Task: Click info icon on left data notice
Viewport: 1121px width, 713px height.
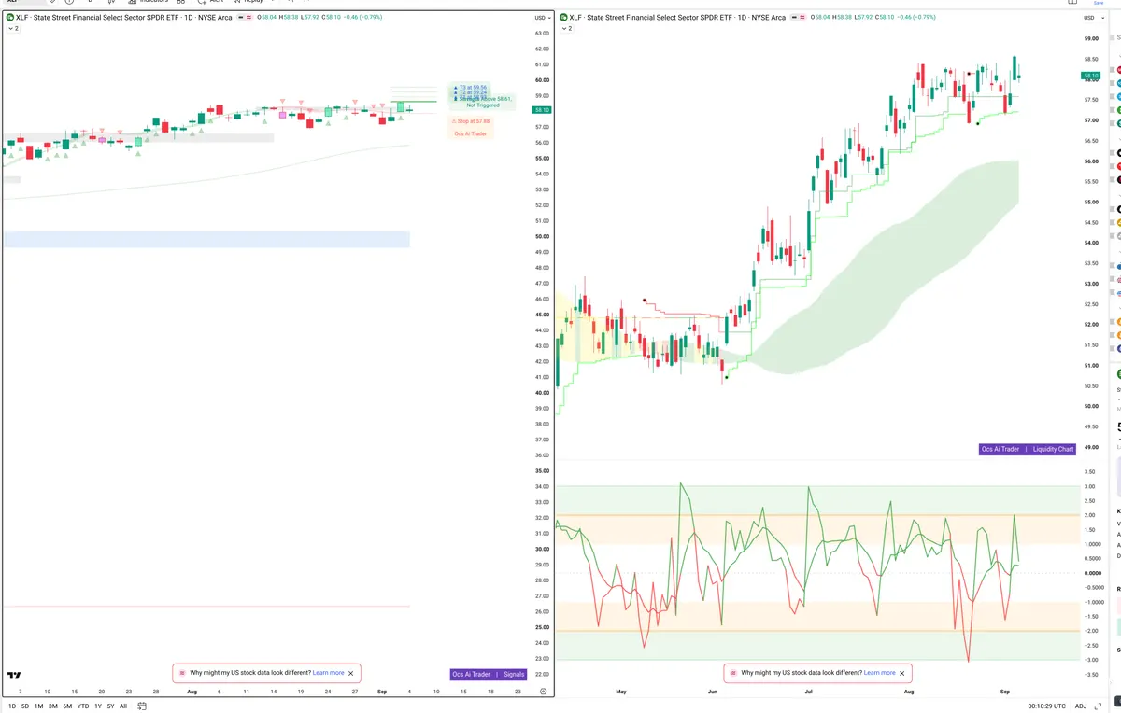Action: 181,673
